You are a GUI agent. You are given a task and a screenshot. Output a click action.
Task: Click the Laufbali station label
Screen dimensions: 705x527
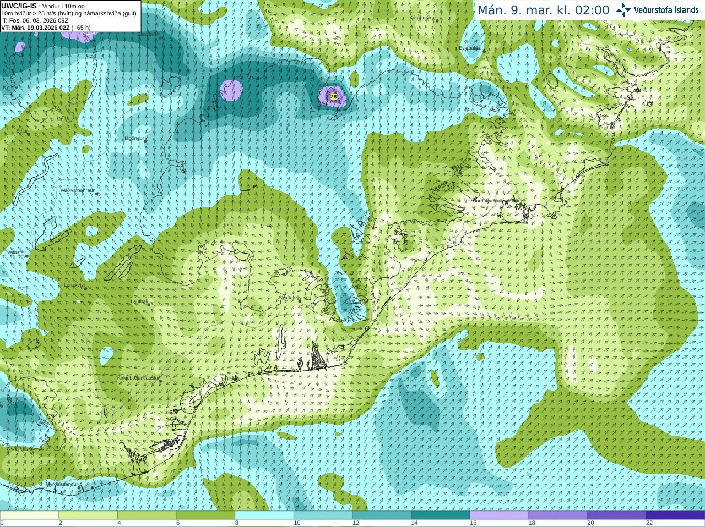coord(139,301)
